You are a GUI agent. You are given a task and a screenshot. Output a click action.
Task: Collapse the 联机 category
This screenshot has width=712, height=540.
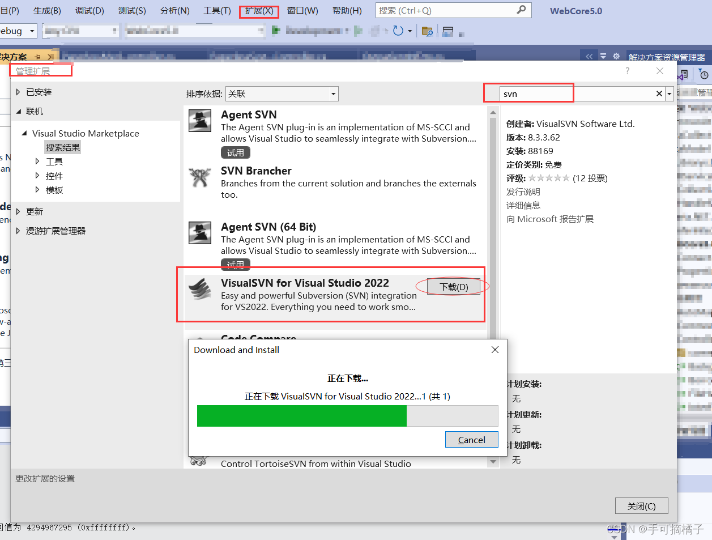click(18, 112)
